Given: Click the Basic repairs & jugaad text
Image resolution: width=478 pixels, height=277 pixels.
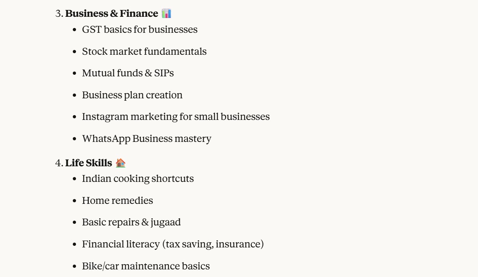Looking at the screenshot, I should 131,222.
